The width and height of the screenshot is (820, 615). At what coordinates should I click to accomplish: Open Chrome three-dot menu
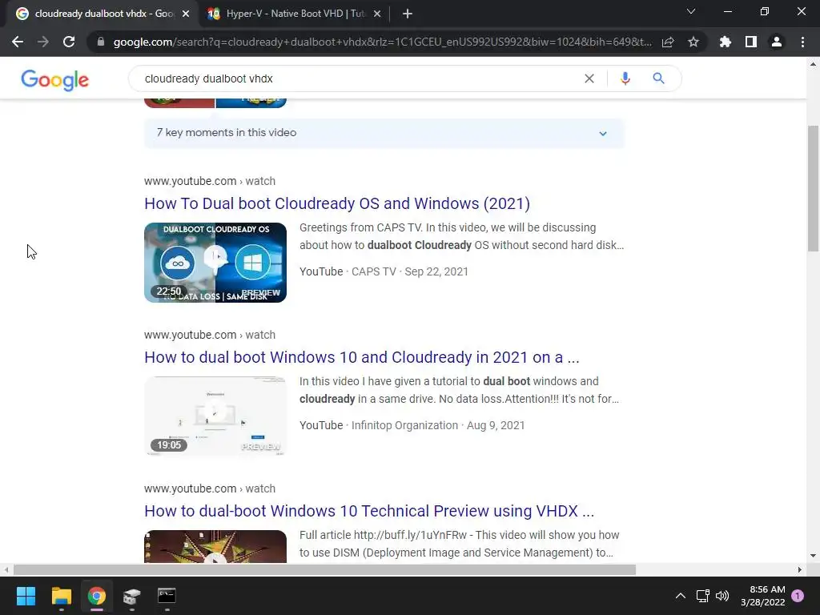[x=802, y=42]
